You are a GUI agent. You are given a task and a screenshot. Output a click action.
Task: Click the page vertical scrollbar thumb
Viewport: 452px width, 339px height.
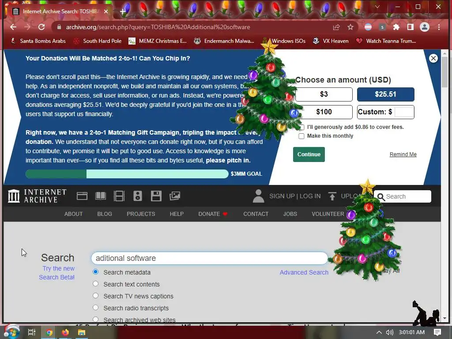tap(445, 72)
